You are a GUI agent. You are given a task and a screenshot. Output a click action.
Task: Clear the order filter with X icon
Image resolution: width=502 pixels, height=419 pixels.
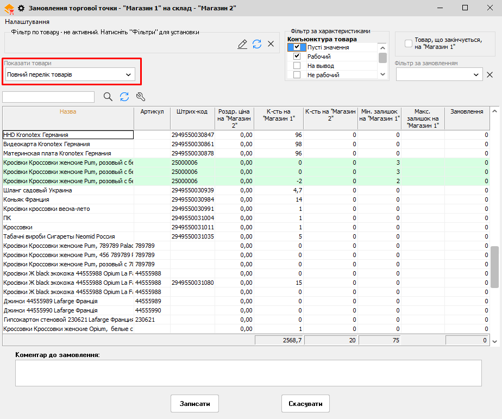(490, 74)
